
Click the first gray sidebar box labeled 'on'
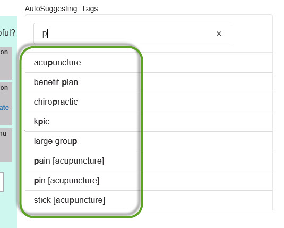coord(6,63)
